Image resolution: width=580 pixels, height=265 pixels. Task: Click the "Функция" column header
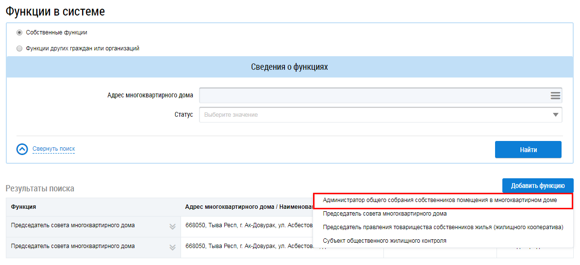[x=23, y=207]
